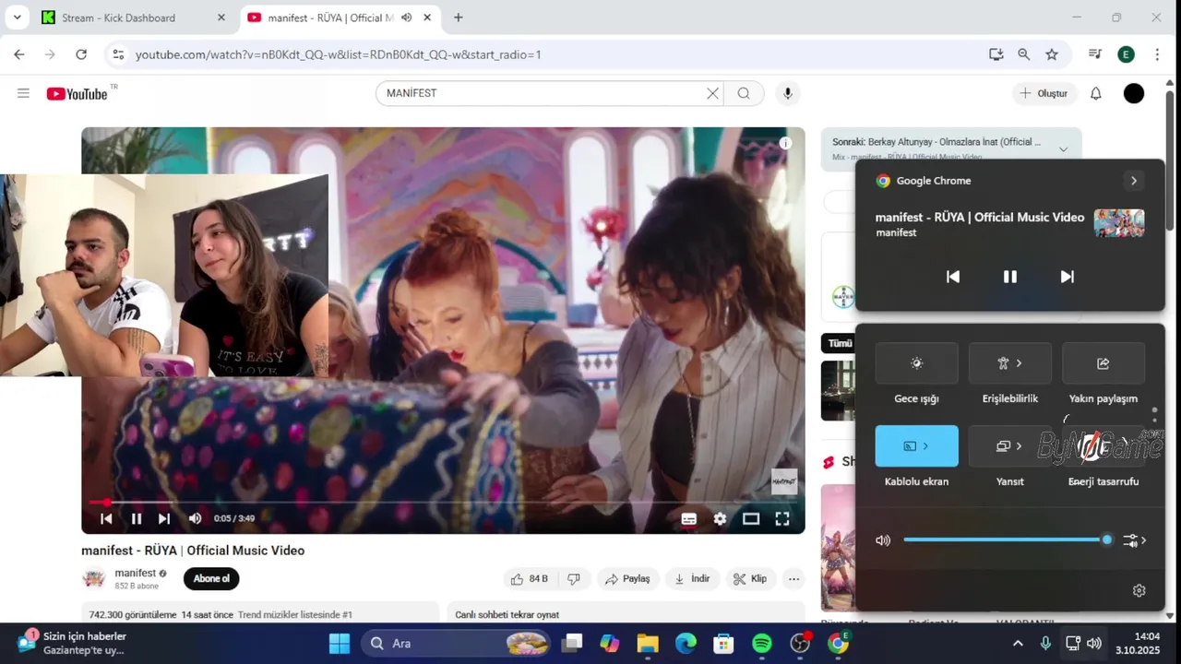Mute system volume in quick settings
Image resolution: width=1181 pixels, height=664 pixels.
point(883,540)
